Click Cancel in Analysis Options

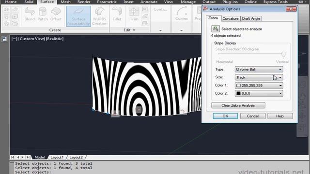[253, 116]
